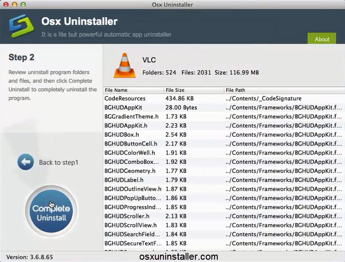The width and height of the screenshot is (345, 262).
Task: Select the BGHUDAppKit 28.00 Bytes row
Action: [x=224, y=107]
